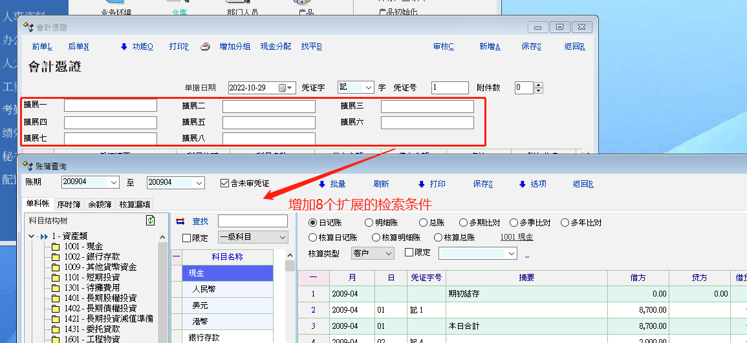Click the printer icon in voucher toolbar
The width and height of the screenshot is (747, 343).
tap(205, 47)
